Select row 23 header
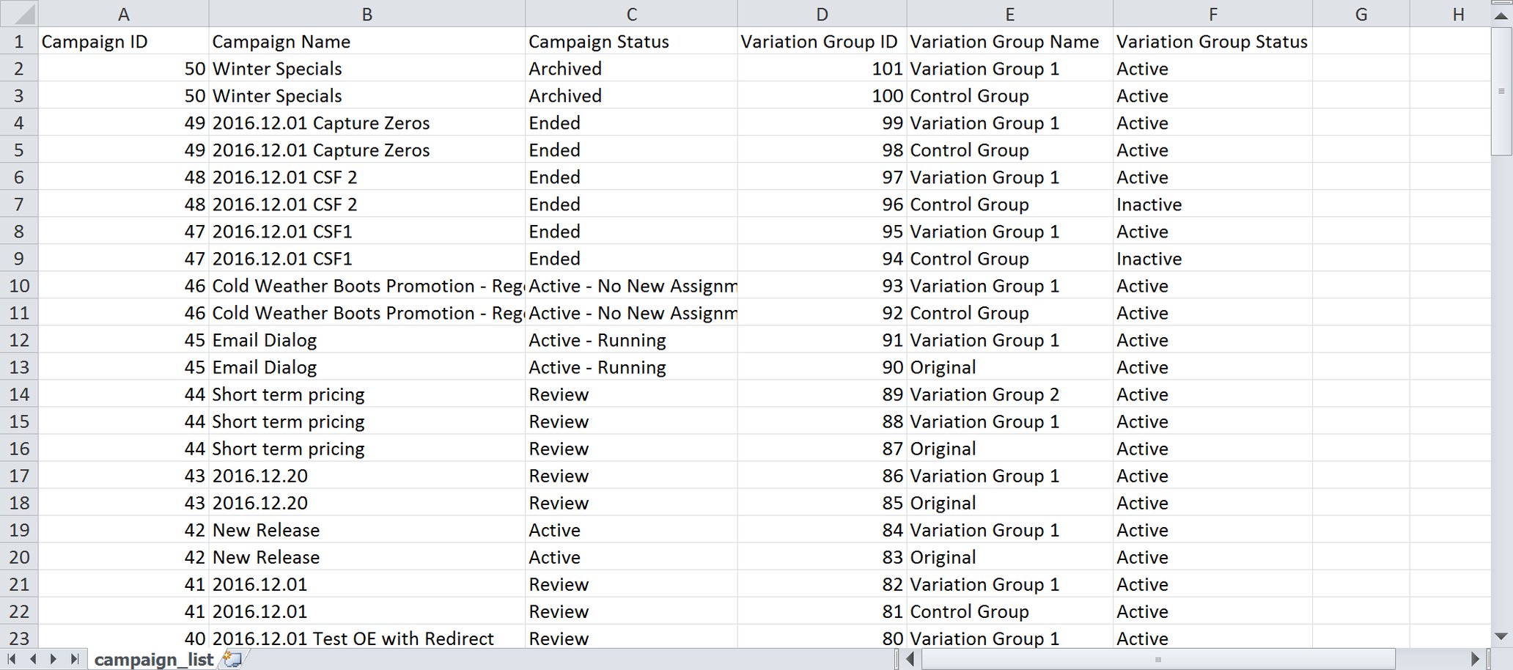This screenshot has height=670, width=1513. tap(19, 638)
